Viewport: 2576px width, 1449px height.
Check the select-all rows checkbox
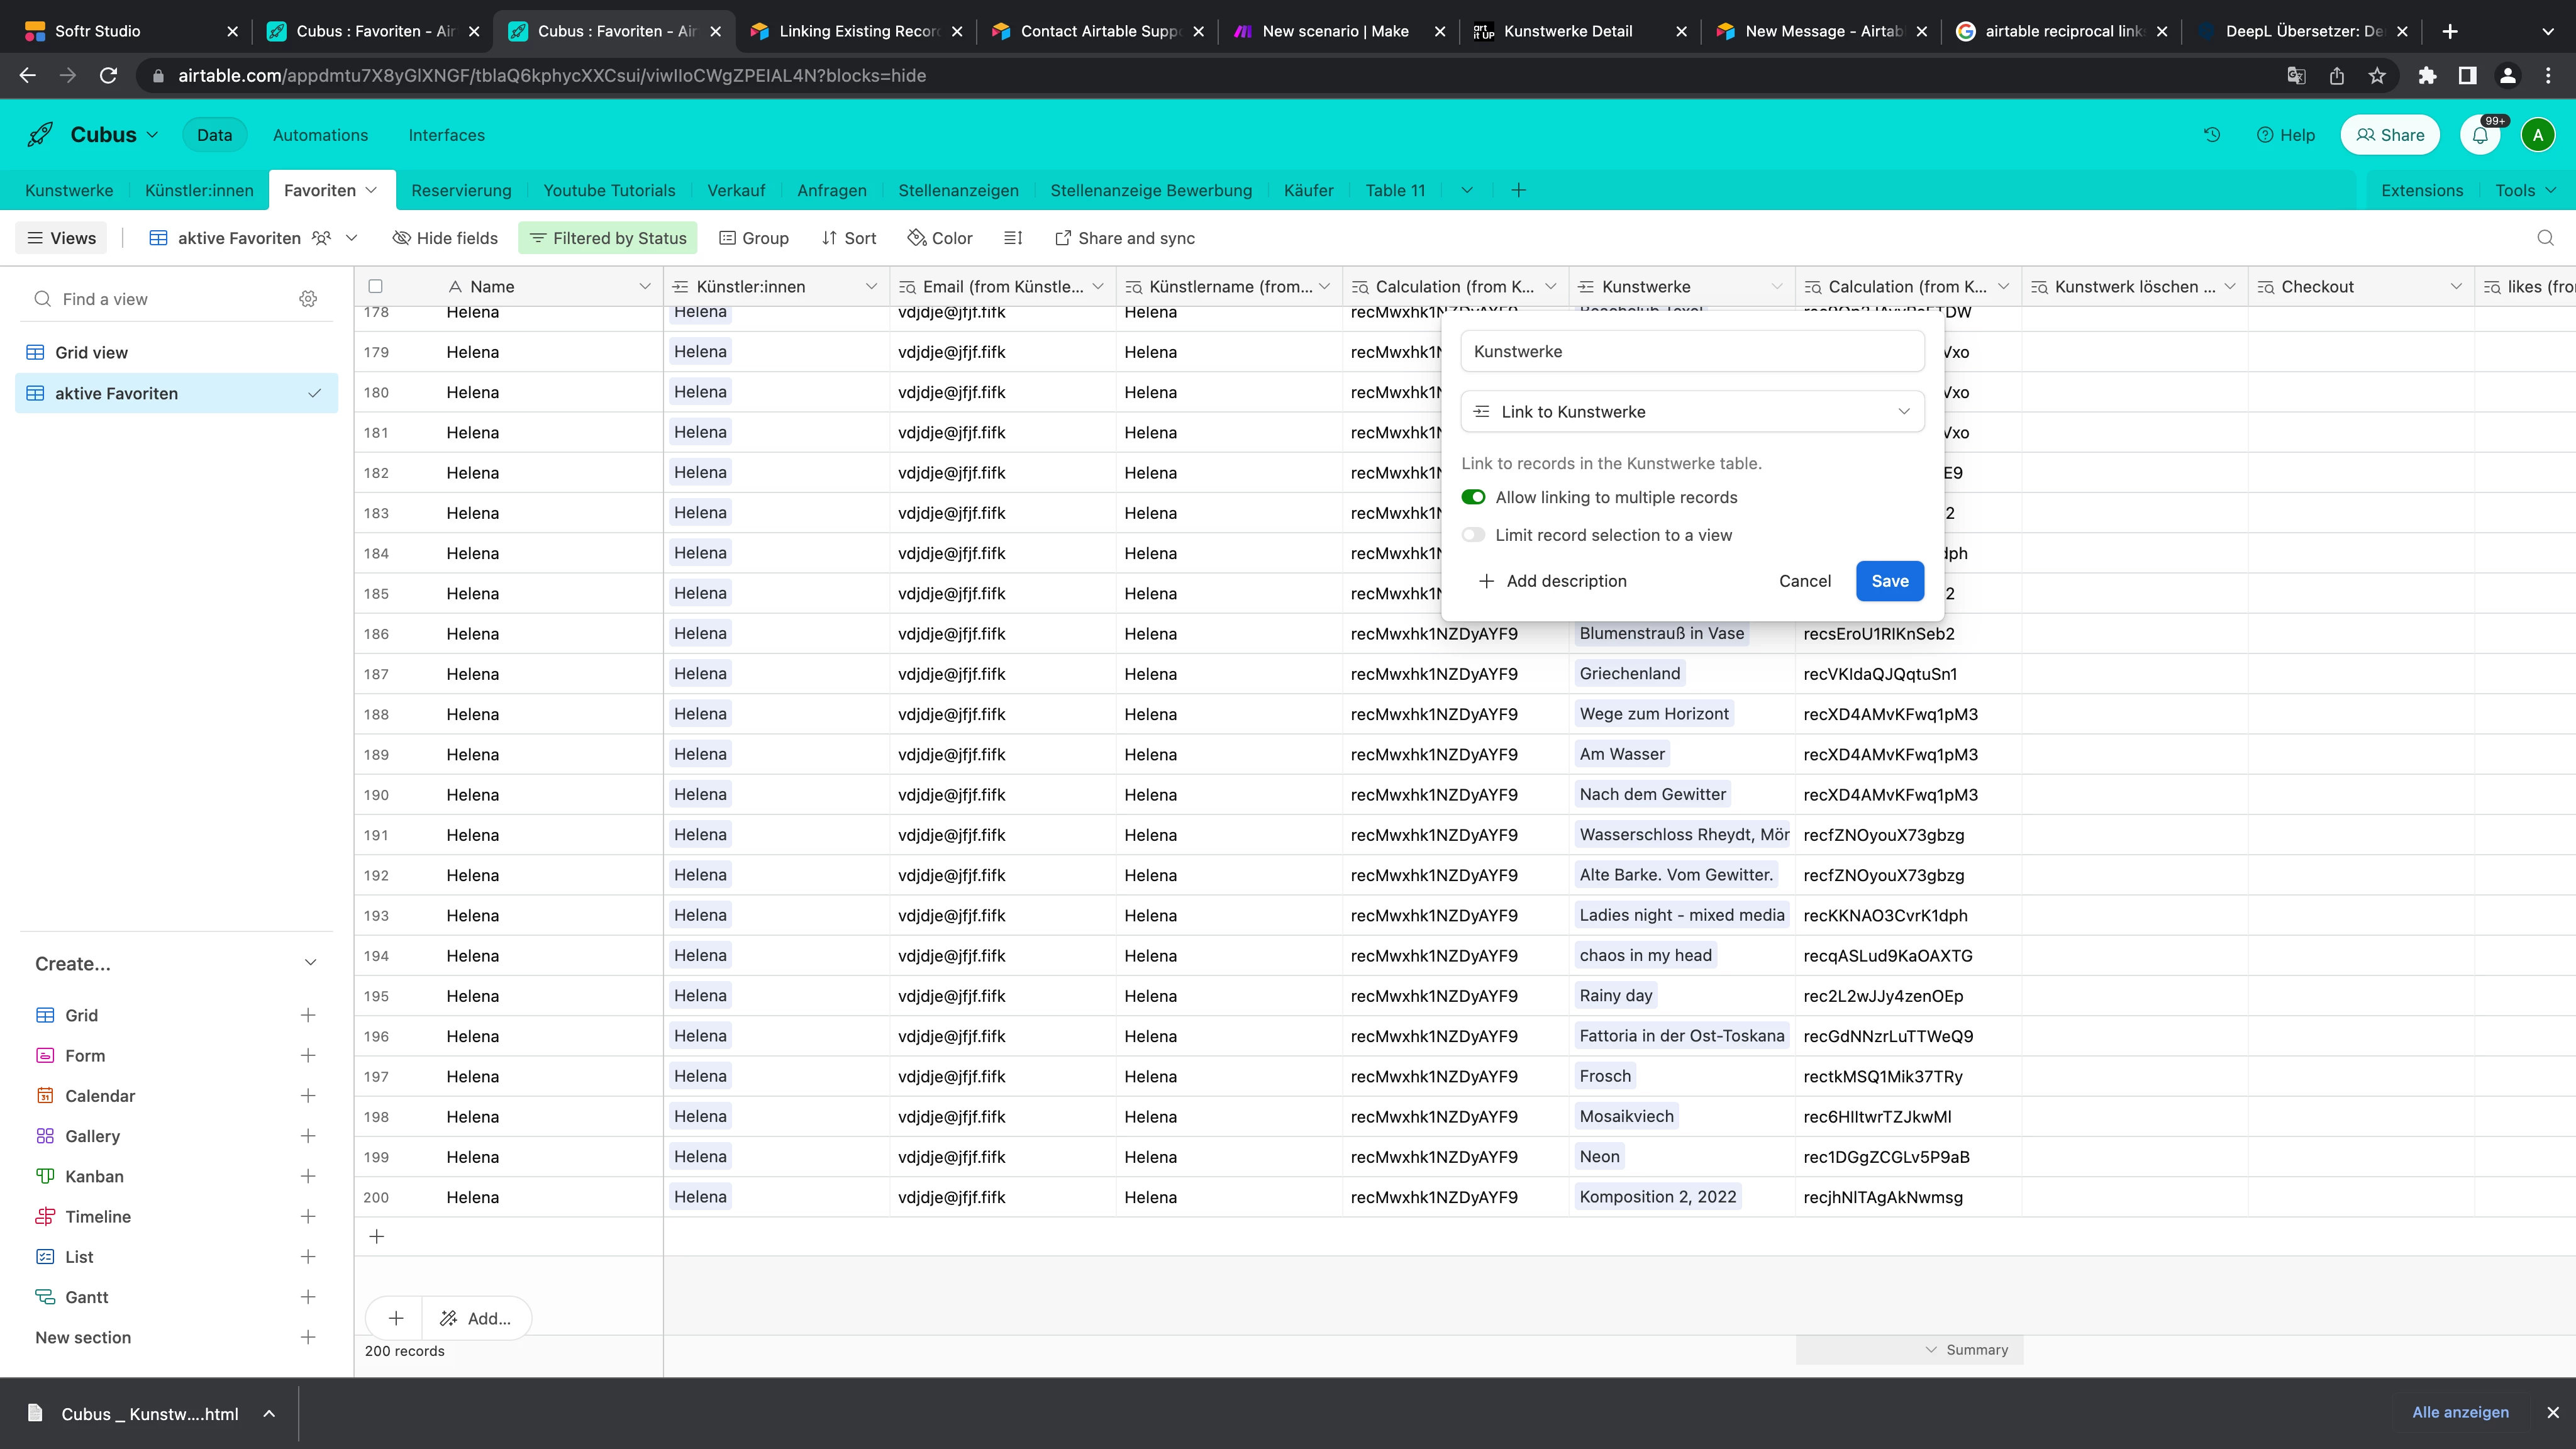375,286
